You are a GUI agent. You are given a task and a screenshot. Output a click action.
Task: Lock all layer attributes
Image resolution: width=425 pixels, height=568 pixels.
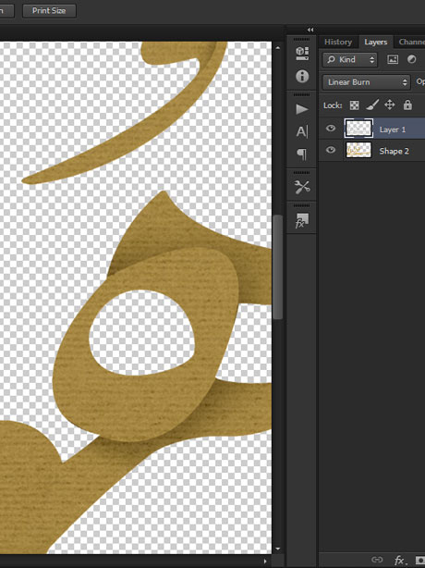(x=407, y=105)
